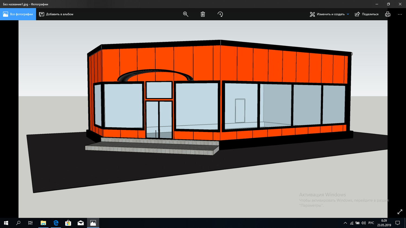Open the three-dots more options menu
406x228 pixels.
click(400, 14)
